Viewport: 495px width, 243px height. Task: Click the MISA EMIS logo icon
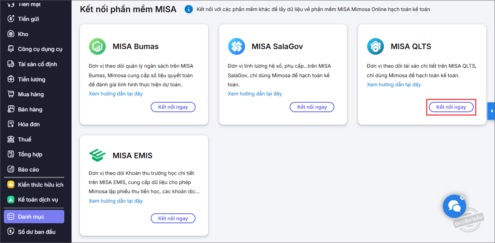click(x=97, y=155)
